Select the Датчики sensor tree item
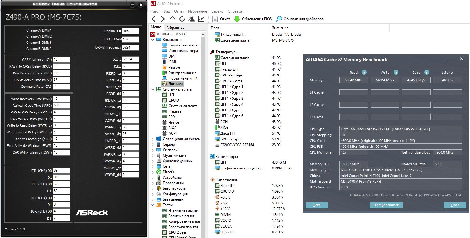This screenshot has width=470, height=238. [x=172, y=84]
